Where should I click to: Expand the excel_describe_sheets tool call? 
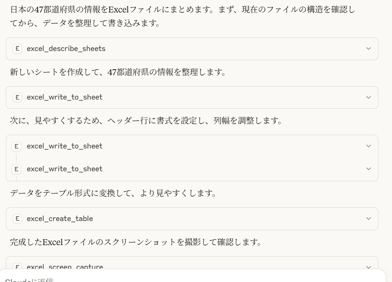click(x=369, y=49)
